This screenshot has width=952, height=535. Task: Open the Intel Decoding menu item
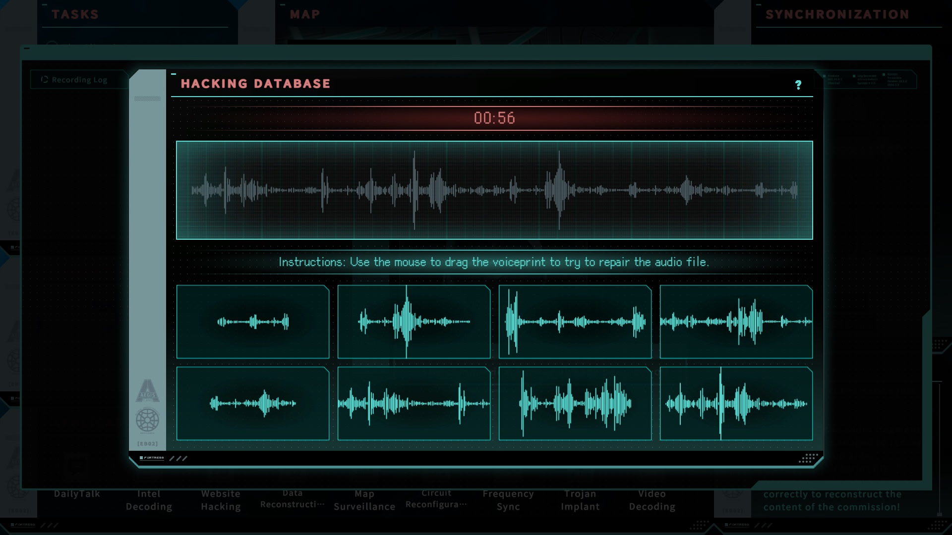pos(149,500)
